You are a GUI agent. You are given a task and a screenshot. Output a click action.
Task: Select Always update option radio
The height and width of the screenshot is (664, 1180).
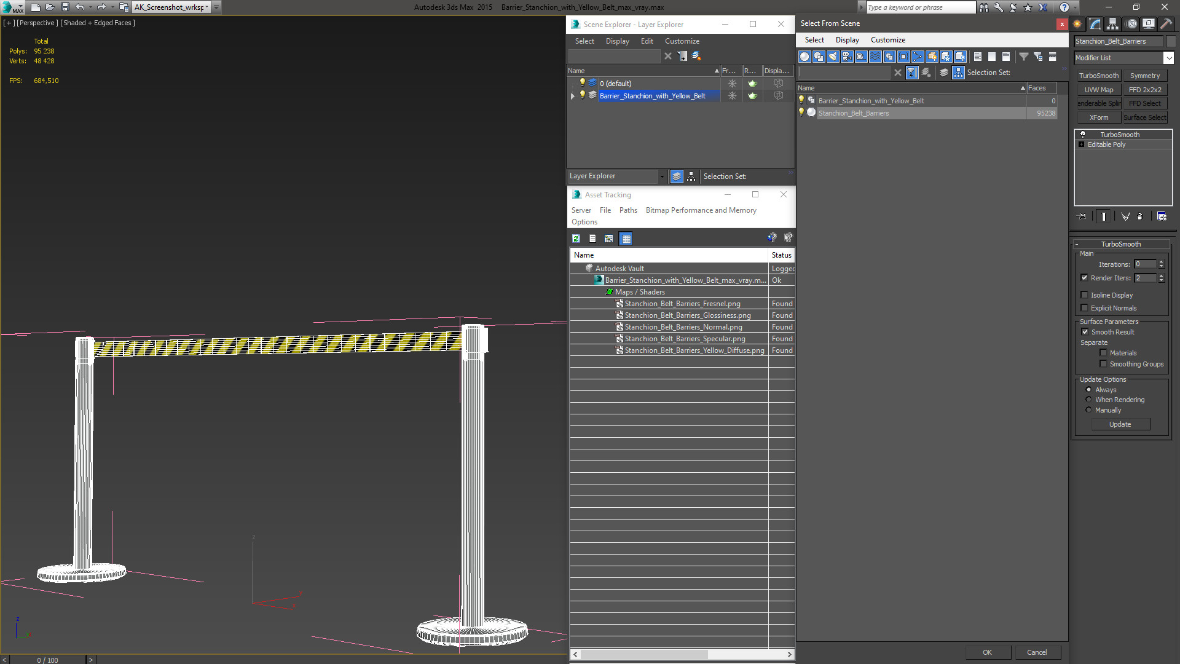1088,390
